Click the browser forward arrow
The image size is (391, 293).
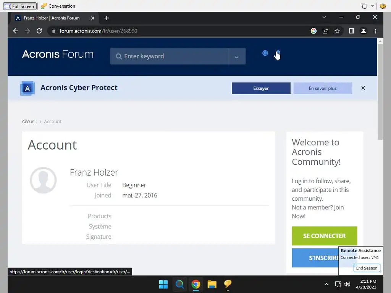click(27, 31)
